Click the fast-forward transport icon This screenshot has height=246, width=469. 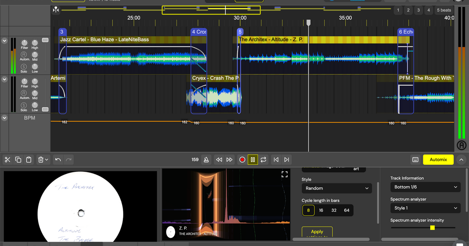229,159
